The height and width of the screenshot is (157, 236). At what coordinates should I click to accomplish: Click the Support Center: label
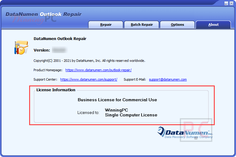[x=45, y=79]
